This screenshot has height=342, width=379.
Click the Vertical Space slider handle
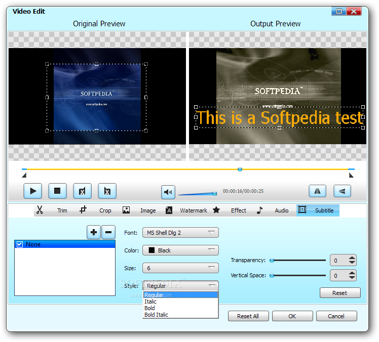coord(272,275)
